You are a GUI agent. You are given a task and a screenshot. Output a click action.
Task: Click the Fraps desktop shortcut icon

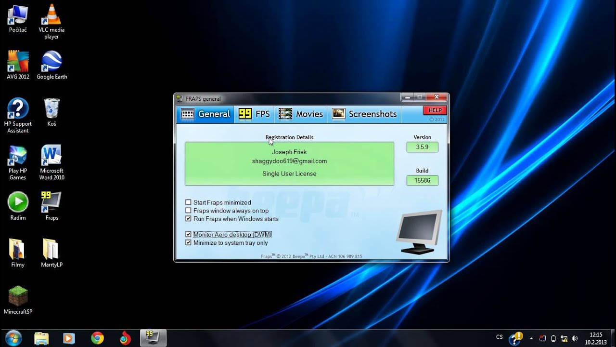click(51, 206)
